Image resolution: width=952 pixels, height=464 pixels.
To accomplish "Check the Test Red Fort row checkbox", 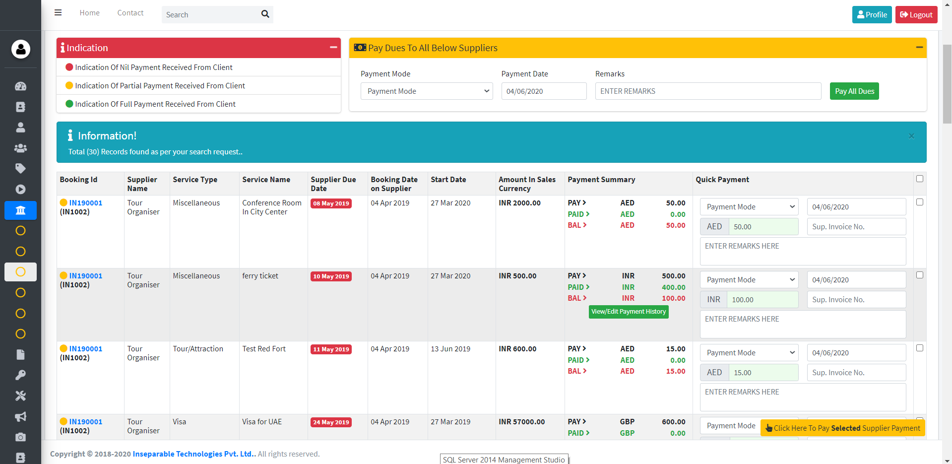I will tap(920, 348).
